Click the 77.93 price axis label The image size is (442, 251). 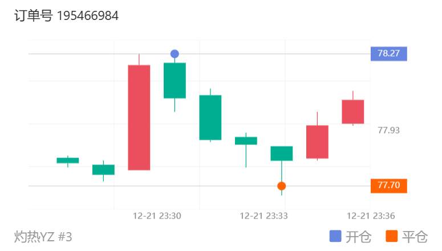(389, 130)
